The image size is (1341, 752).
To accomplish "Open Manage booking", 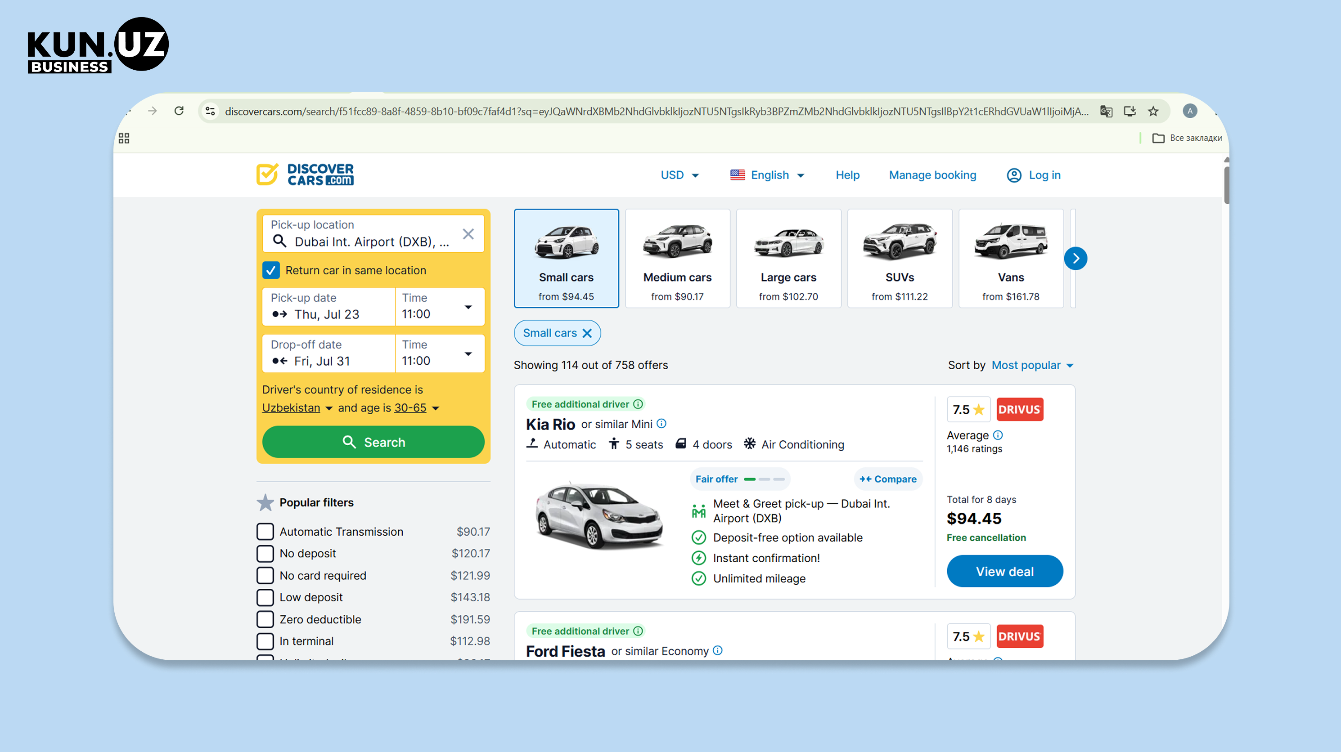I will coord(932,175).
